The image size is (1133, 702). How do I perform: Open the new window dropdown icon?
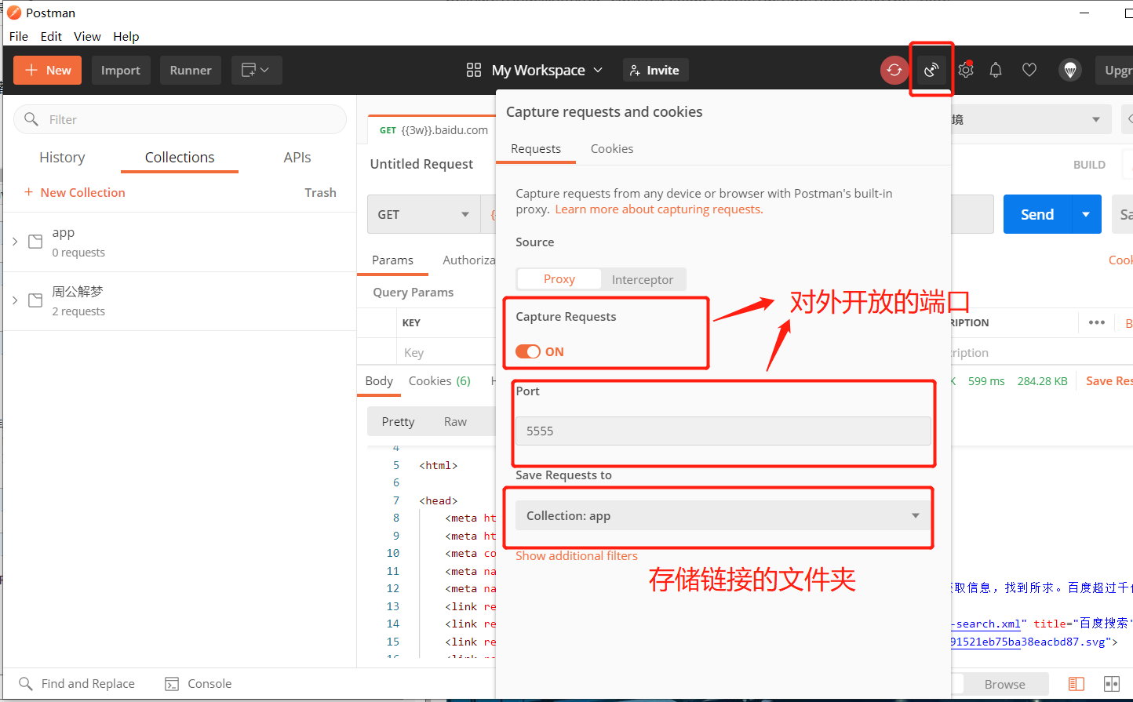(257, 70)
